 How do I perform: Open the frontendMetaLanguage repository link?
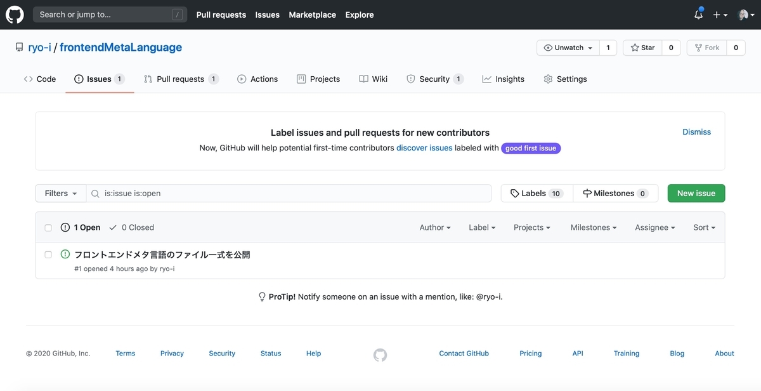click(x=120, y=48)
